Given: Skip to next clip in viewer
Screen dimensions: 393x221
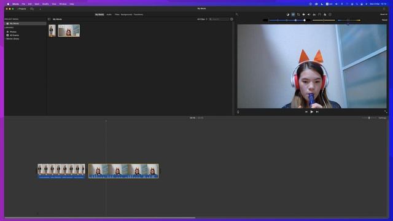Looking at the screenshot, I should pyautogui.click(x=317, y=112).
